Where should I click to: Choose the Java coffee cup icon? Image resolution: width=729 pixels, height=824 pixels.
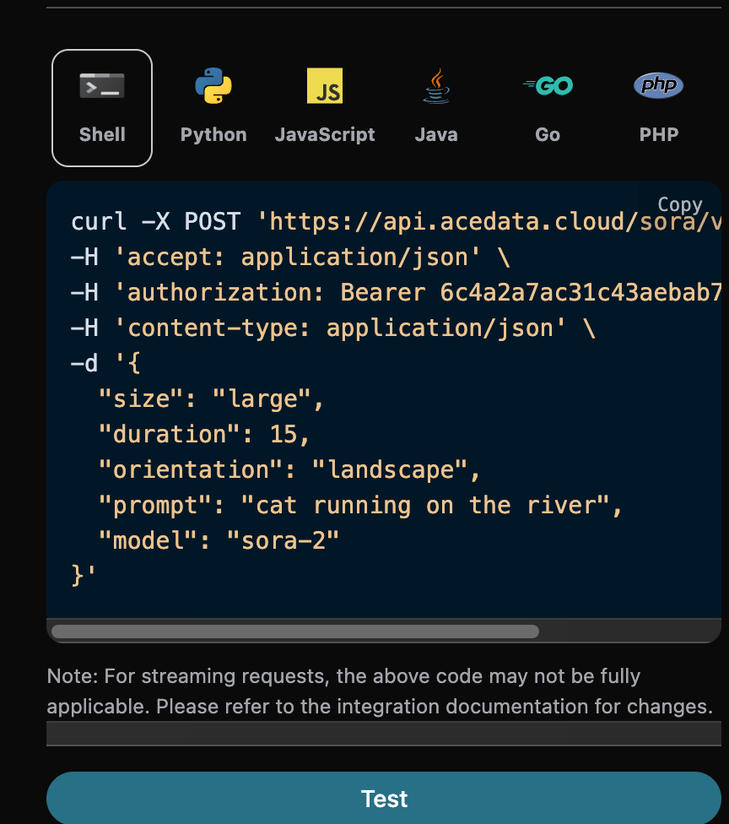point(436,86)
